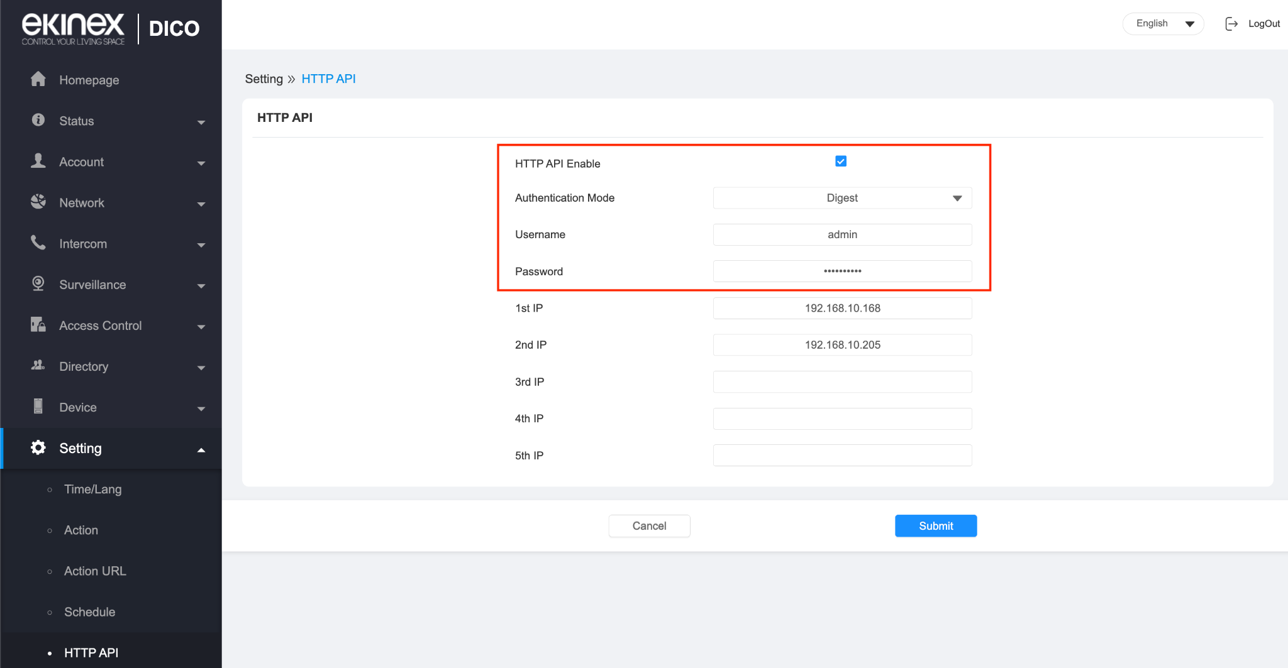Screen dimensions: 1288x668
Task: Focus the Username input field
Action: point(842,234)
